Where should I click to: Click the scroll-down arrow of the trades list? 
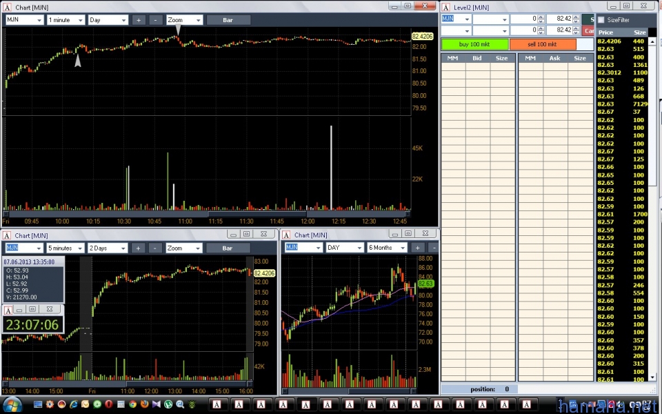coord(652,377)
